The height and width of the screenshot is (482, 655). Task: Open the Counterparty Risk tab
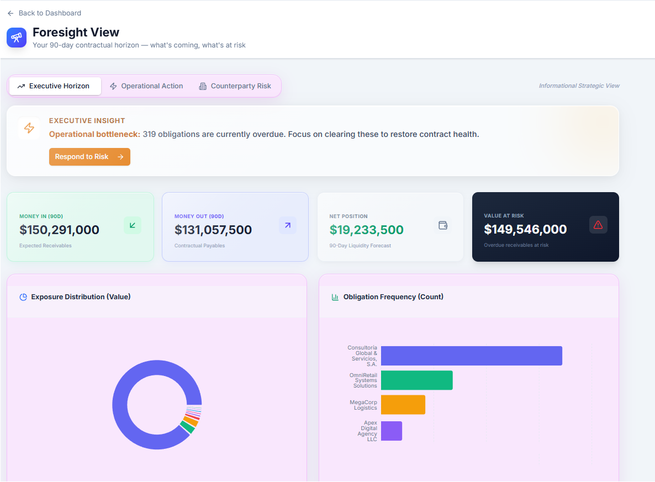(235, 86)
